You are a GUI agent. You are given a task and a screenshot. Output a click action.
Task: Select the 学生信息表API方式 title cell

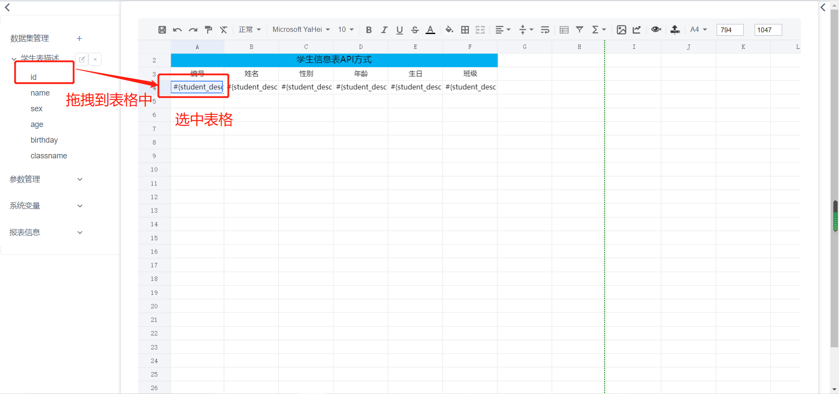(334, 60)
